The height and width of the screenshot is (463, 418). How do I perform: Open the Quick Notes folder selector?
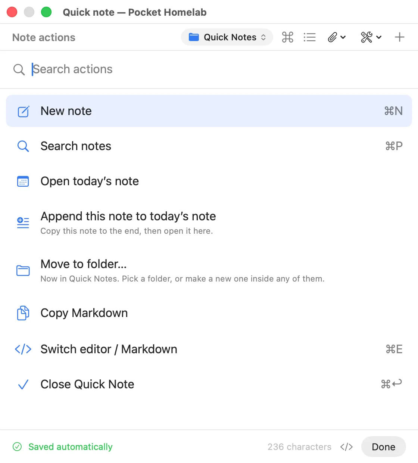(x=227, y=37)
